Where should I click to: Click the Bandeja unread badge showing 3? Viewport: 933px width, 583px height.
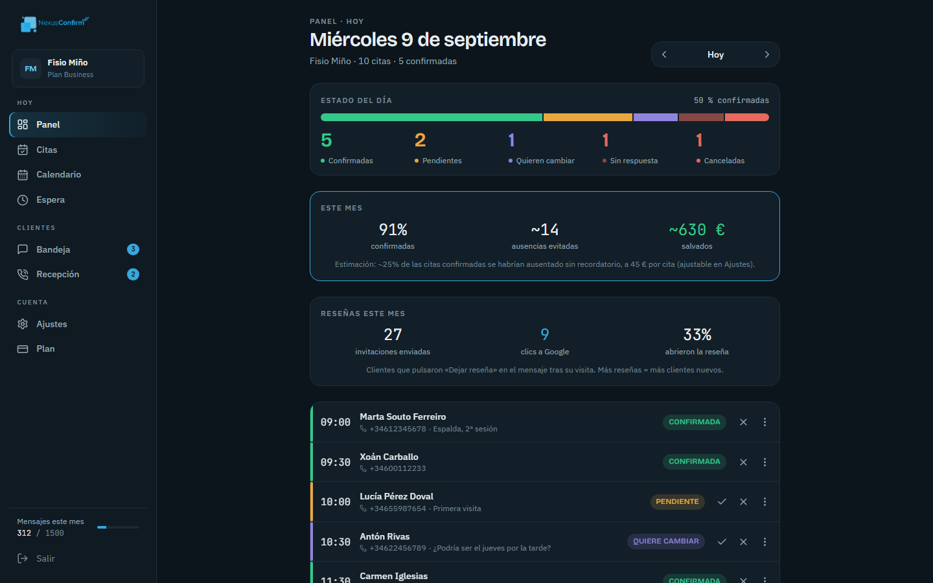tap(133, 249)
